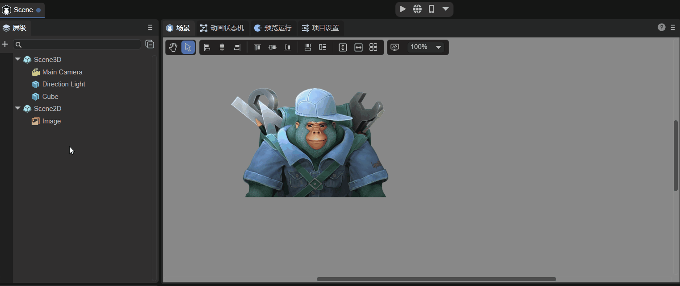Open the 预览运行 tab
This screenshot has height=286, width=680.
(273, 28)
